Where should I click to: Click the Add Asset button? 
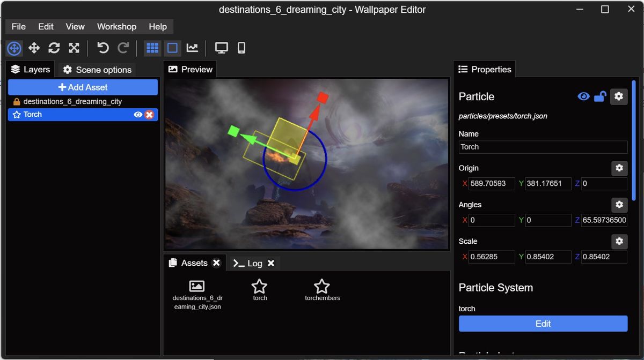pyautogui.click(x=83, y=87)
